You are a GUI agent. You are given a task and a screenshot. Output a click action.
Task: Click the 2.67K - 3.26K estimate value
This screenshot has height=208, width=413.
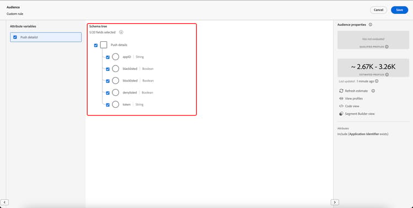tap(373, 67)
